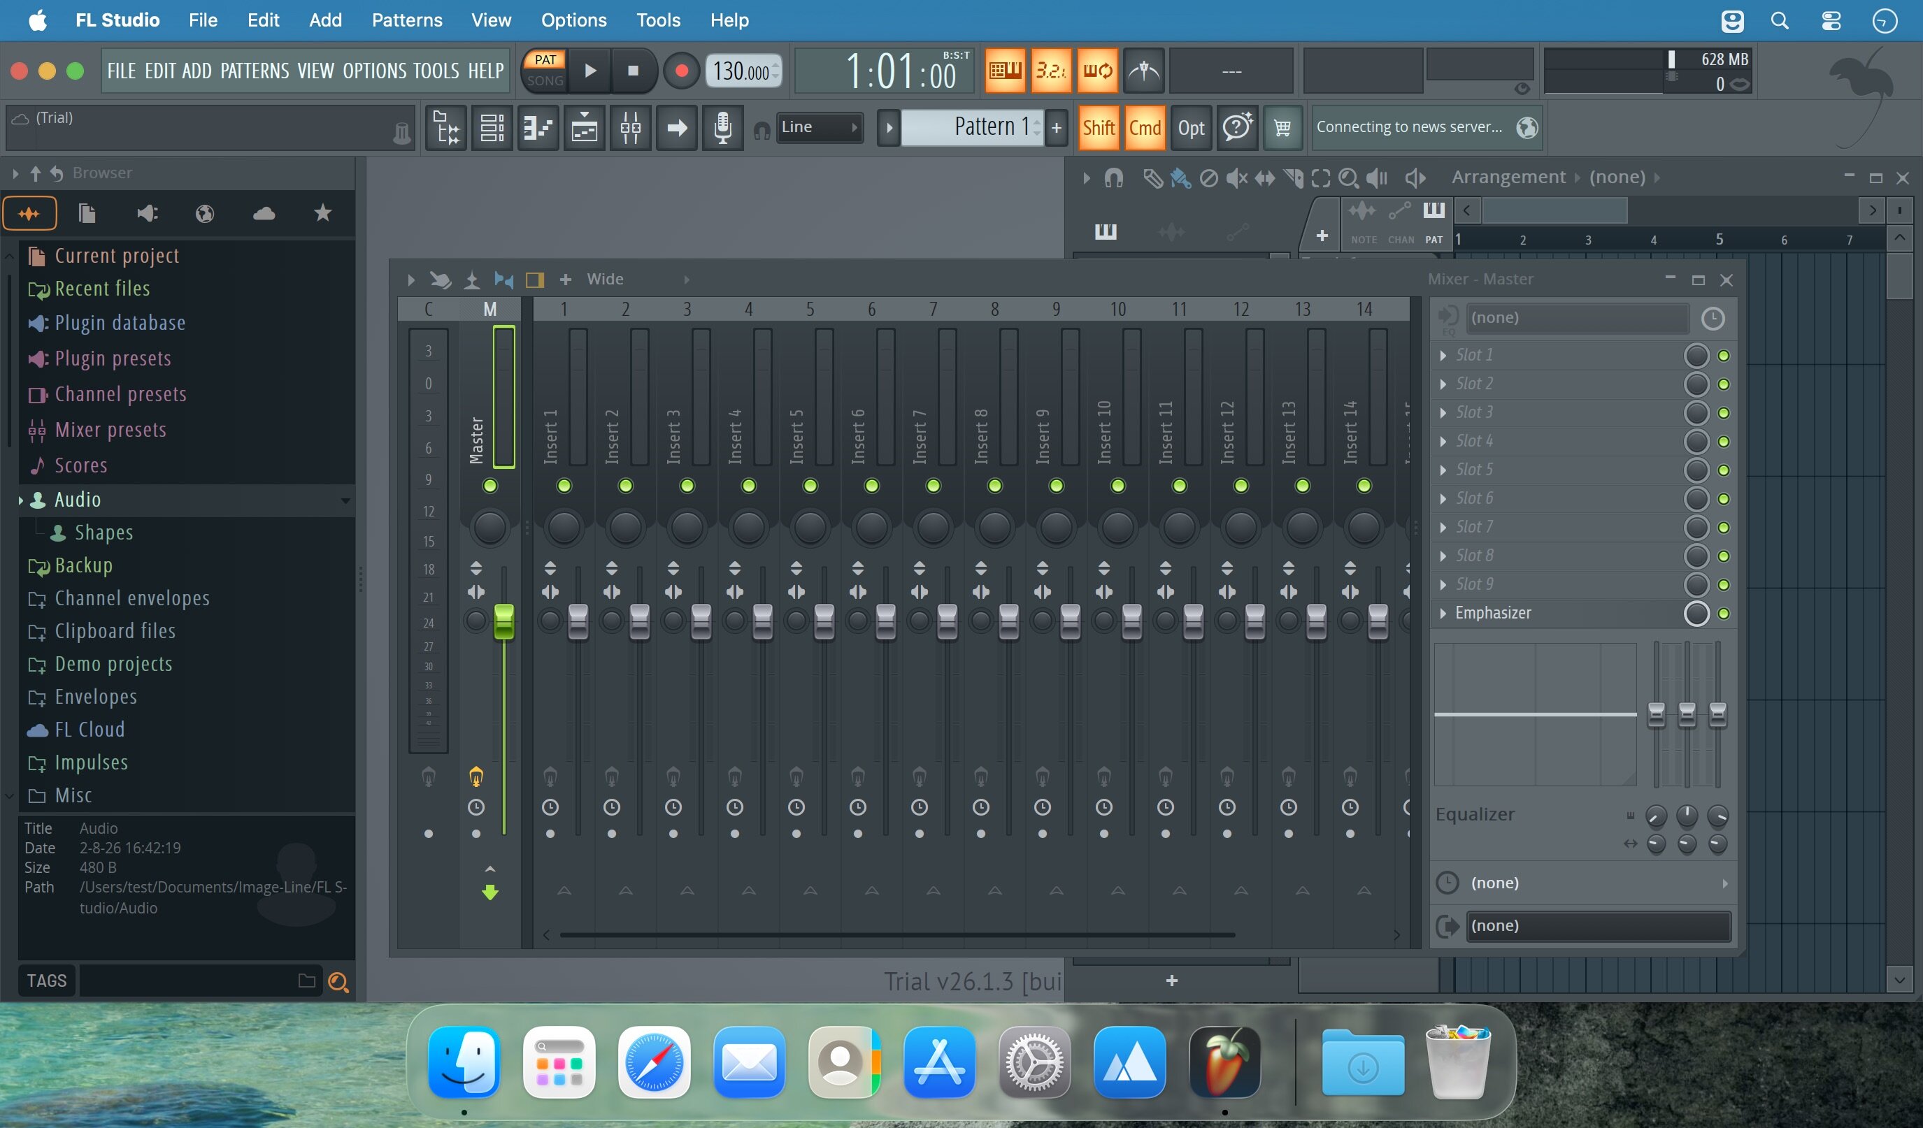
Task: Open the shopping cart icon in the toolbar
Action: point(1282,127)
